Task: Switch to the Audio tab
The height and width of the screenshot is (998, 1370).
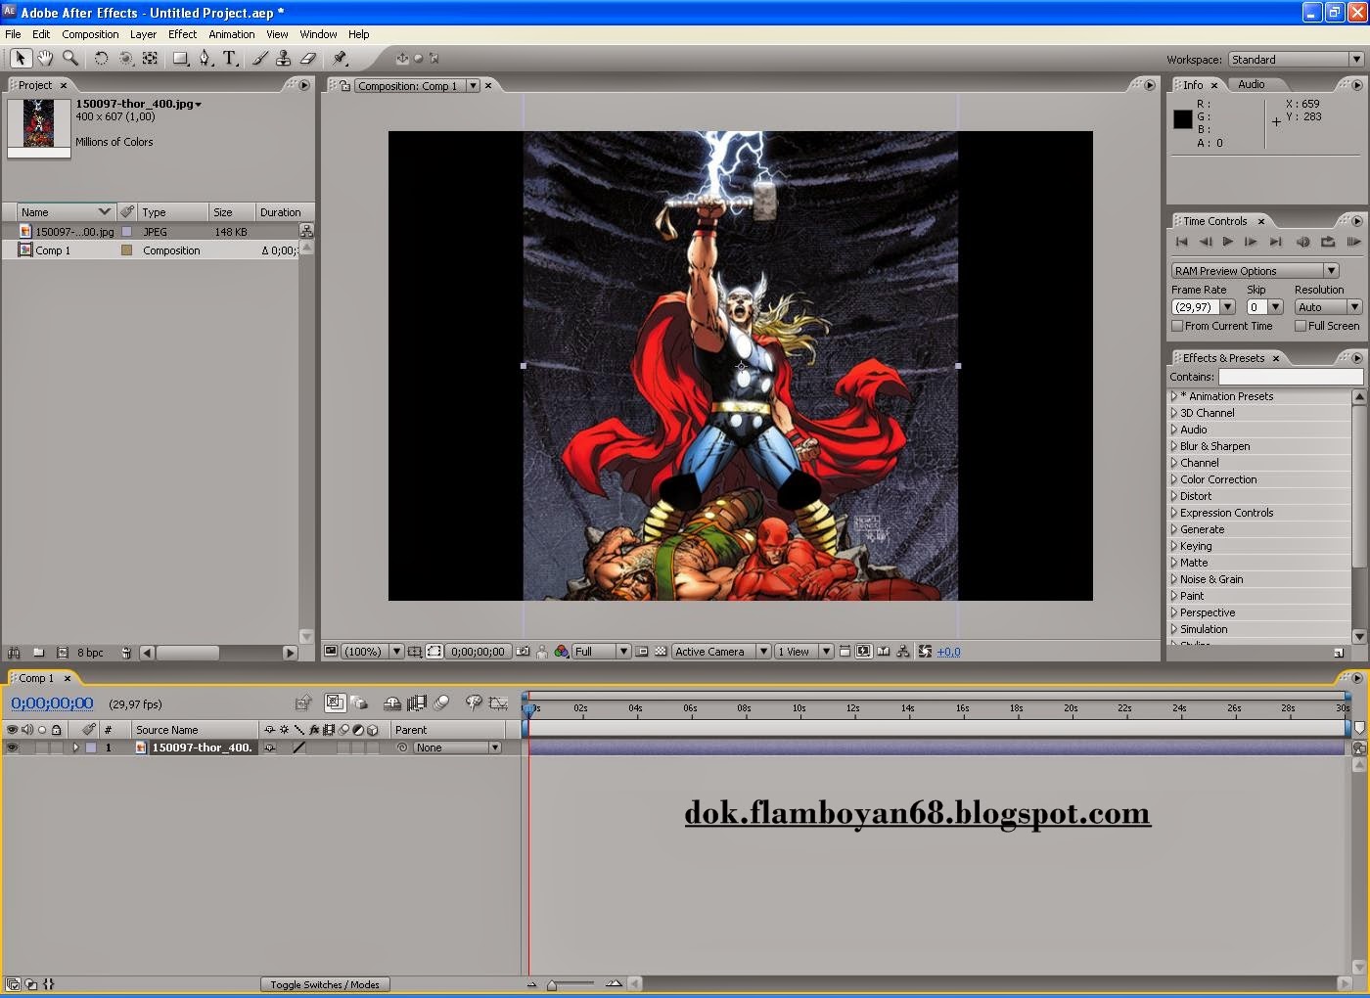Action: pyautogui.click(x=1251, y=84)
